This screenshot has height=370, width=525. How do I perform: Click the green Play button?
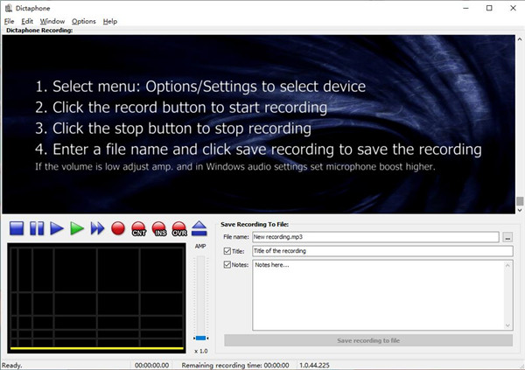[77, 228]
